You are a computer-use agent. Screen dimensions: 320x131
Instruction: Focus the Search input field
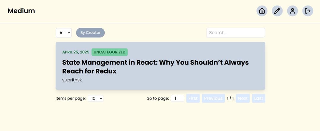[236, 33]
